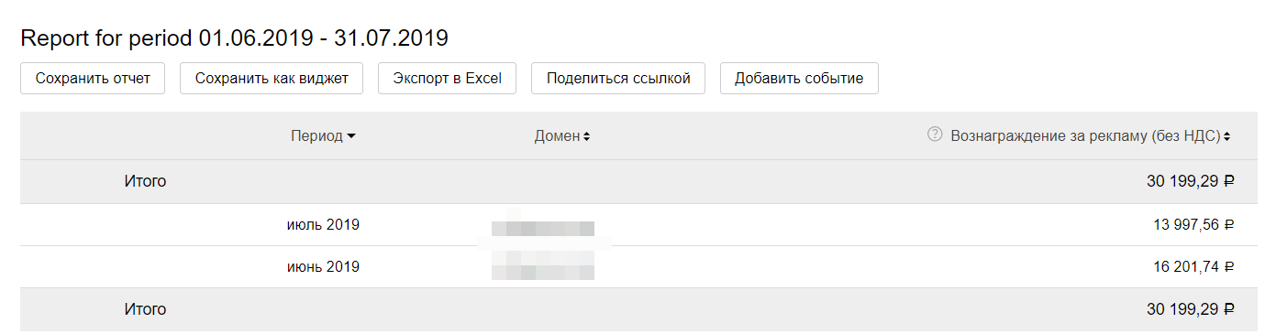Screen dimensions: 1265x334
Task: Click Вознаграждение за рекламу column header
Action: 1085,135
